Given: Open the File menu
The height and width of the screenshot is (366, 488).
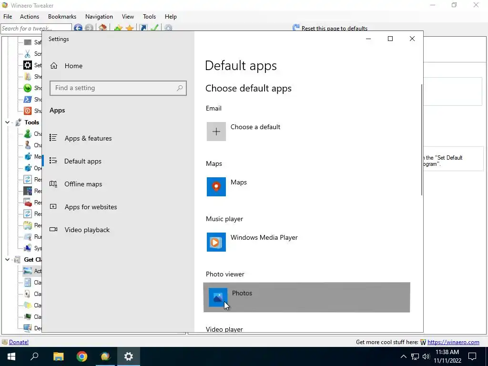Looking at the screenshot, I should 8,17.
